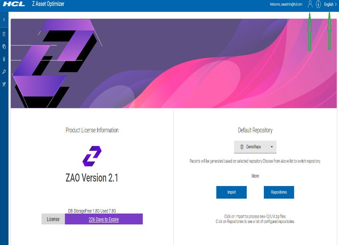This screenshot has height=245, width=339.
Task: Click the Welcome zaoadmin@hcl.com text
Action: tap(286, 4)
